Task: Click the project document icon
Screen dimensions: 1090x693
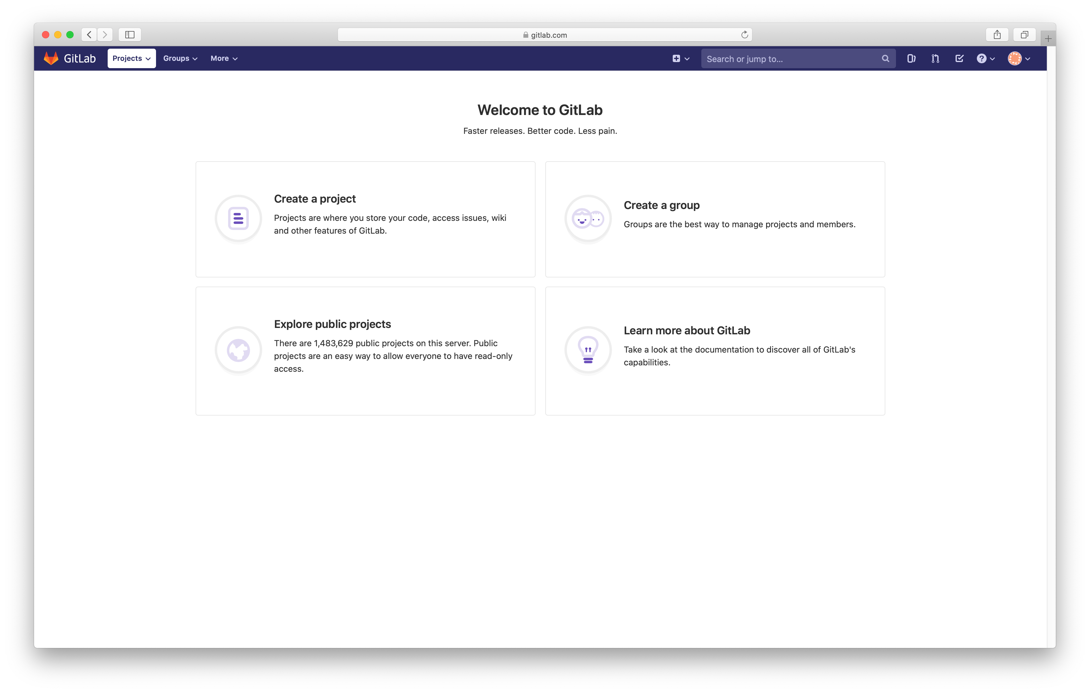Action: pyautogui.click(x=238, y=219)
